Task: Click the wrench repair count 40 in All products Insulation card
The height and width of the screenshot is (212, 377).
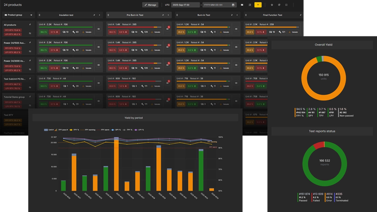Action: tap(76, 32)
